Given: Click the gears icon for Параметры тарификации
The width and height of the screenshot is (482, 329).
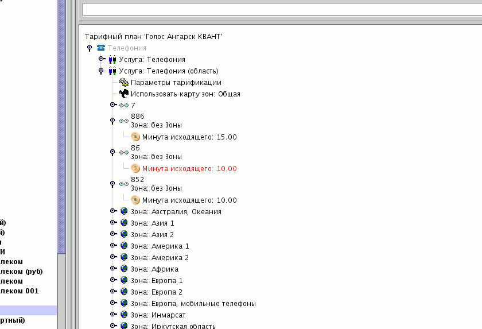Looking at the screenshot, I should tap(123, 83).
